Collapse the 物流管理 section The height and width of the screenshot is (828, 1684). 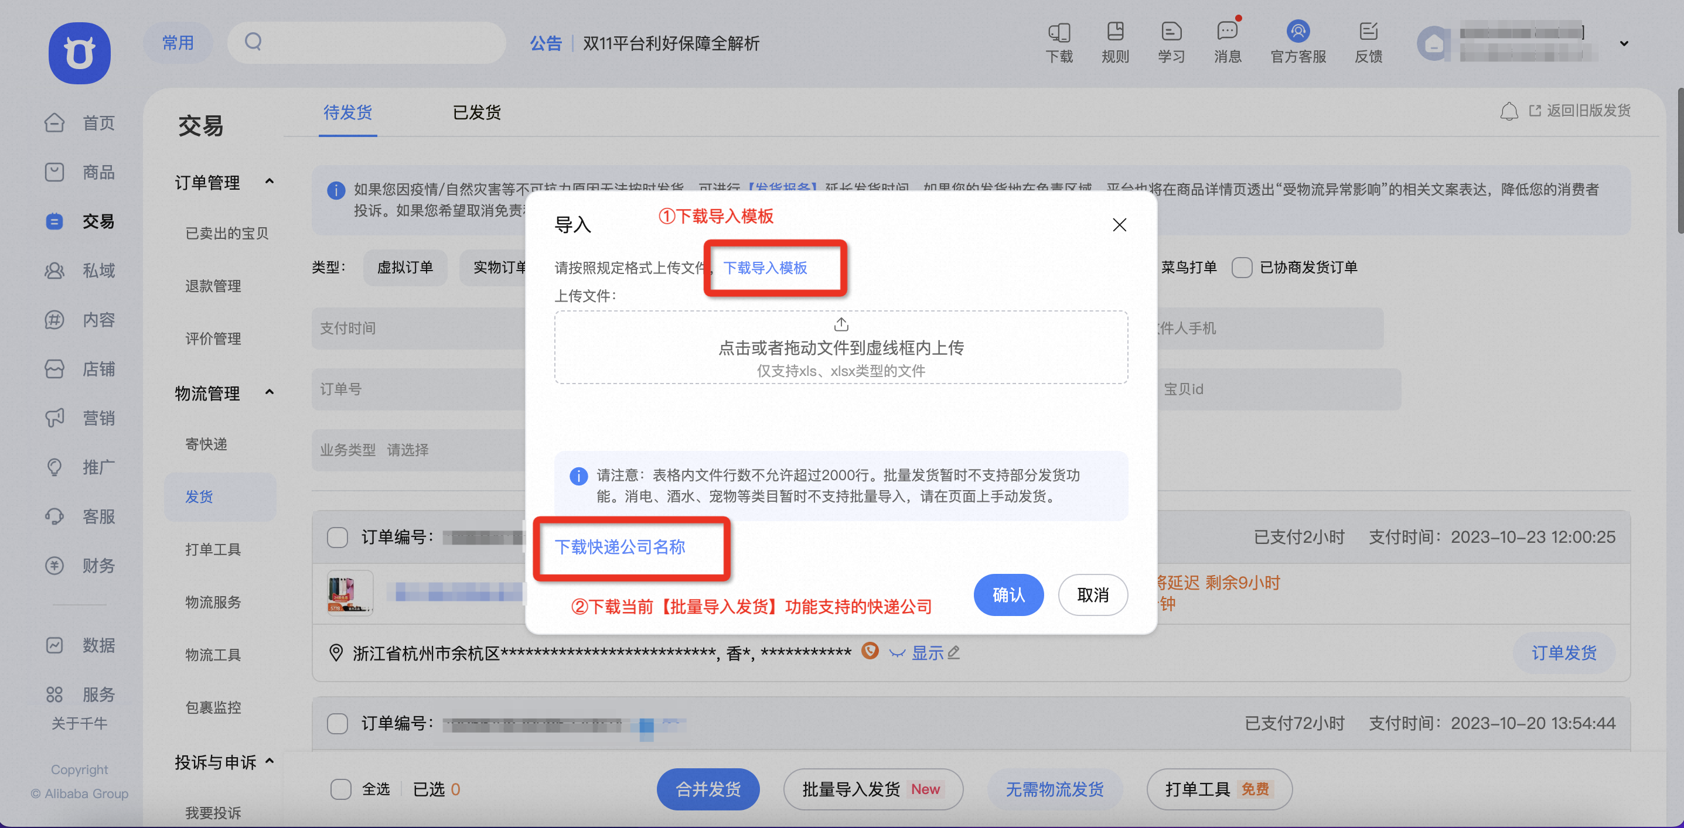point(270,392)
